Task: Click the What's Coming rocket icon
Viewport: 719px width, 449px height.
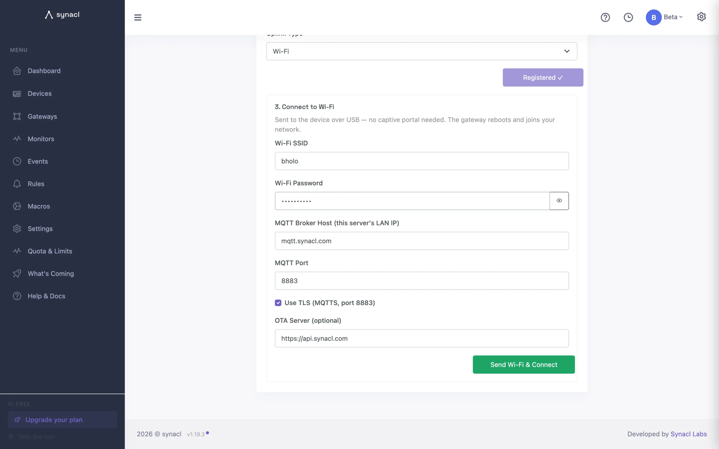Action: [17, 274]
